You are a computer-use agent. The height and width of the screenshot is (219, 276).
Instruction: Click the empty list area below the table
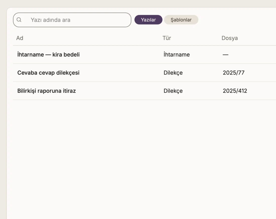[141, 158]
